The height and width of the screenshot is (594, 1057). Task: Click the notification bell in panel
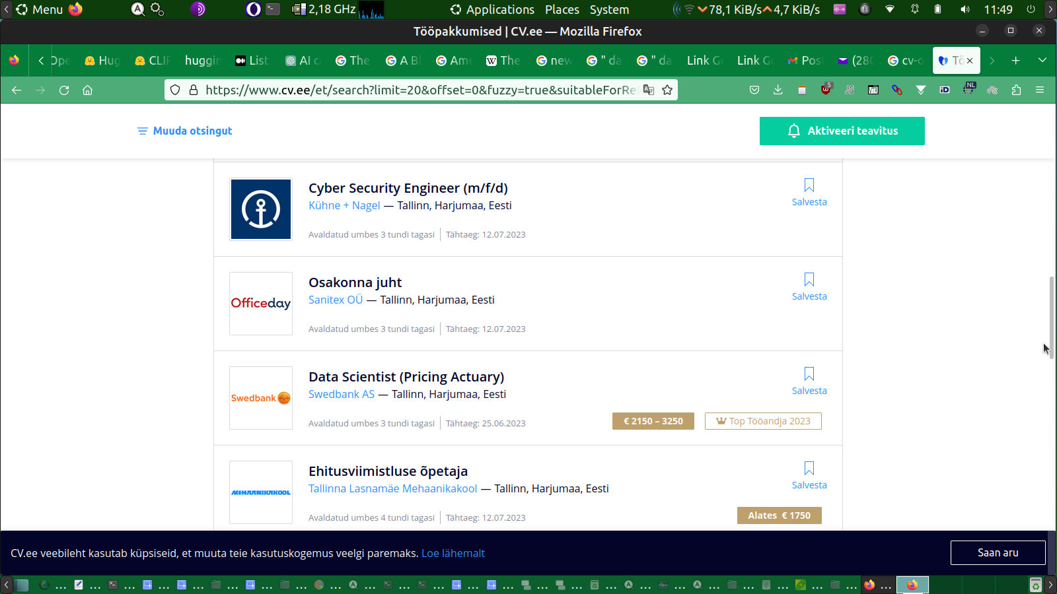click(x=915, y=9)
